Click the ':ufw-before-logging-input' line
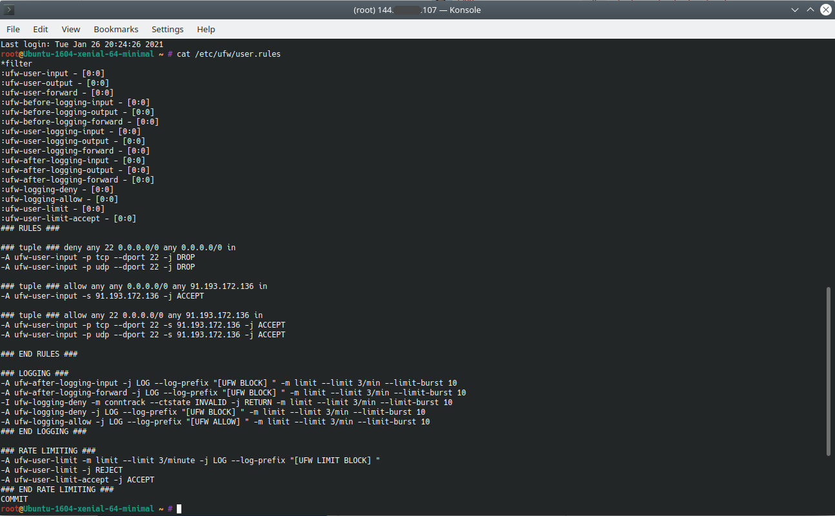This screenshot has width=835, height=516. click(x=75, y=103)
